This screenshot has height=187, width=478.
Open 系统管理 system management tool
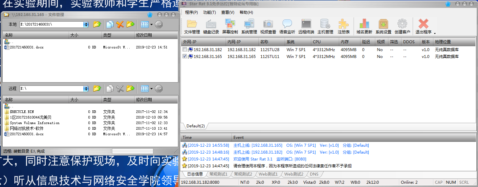[x=249, y=27]
